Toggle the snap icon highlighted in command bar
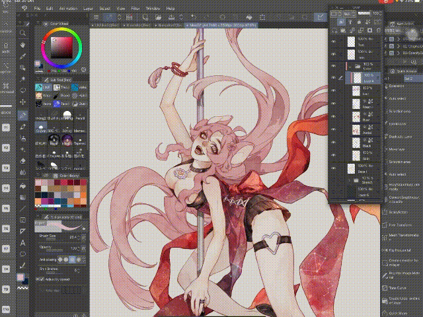 tap(320, 17)
